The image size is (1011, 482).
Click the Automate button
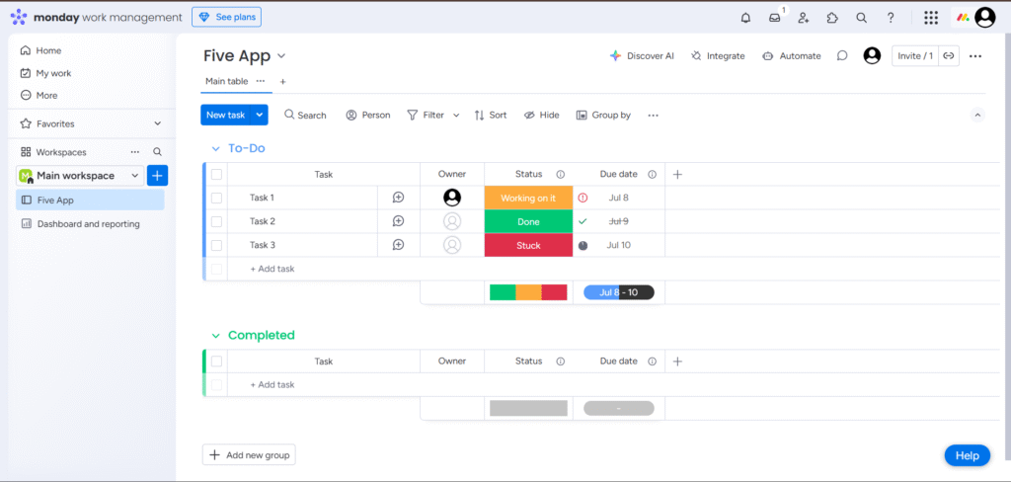(x=791, y=56)
